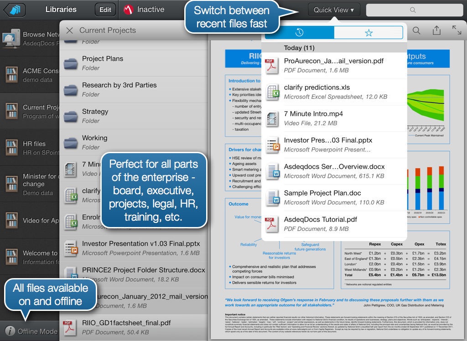Viewport: 467px width, 341px height.
Task: Click Word icon beside Asdeqdocs Overview.docx
Action: point(273,171)
